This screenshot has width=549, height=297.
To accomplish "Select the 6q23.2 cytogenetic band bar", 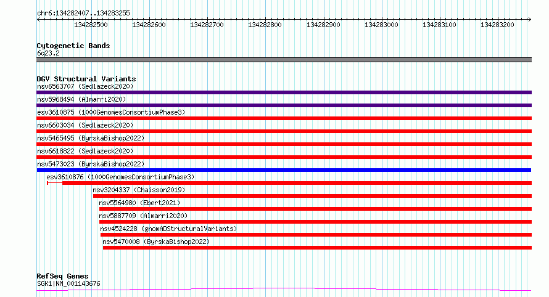I will [284, 60].
